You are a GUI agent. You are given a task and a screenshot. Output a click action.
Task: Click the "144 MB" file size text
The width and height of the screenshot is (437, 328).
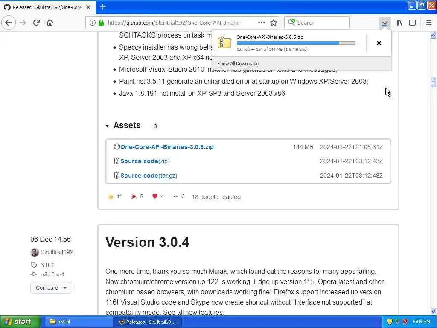click(303, 147)
